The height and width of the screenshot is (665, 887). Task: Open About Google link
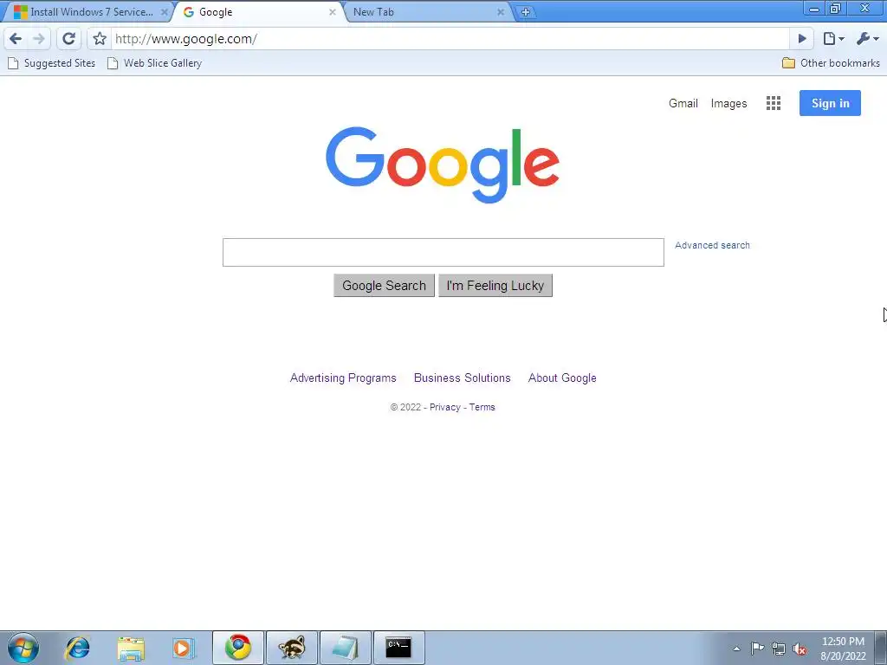[562, 378]
